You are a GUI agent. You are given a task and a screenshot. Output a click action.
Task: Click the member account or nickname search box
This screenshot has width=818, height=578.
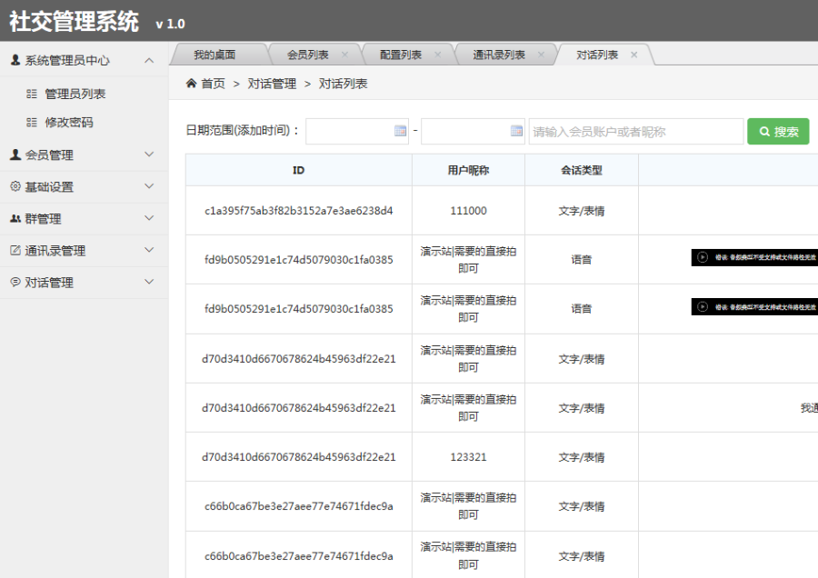tap(636, 132)
